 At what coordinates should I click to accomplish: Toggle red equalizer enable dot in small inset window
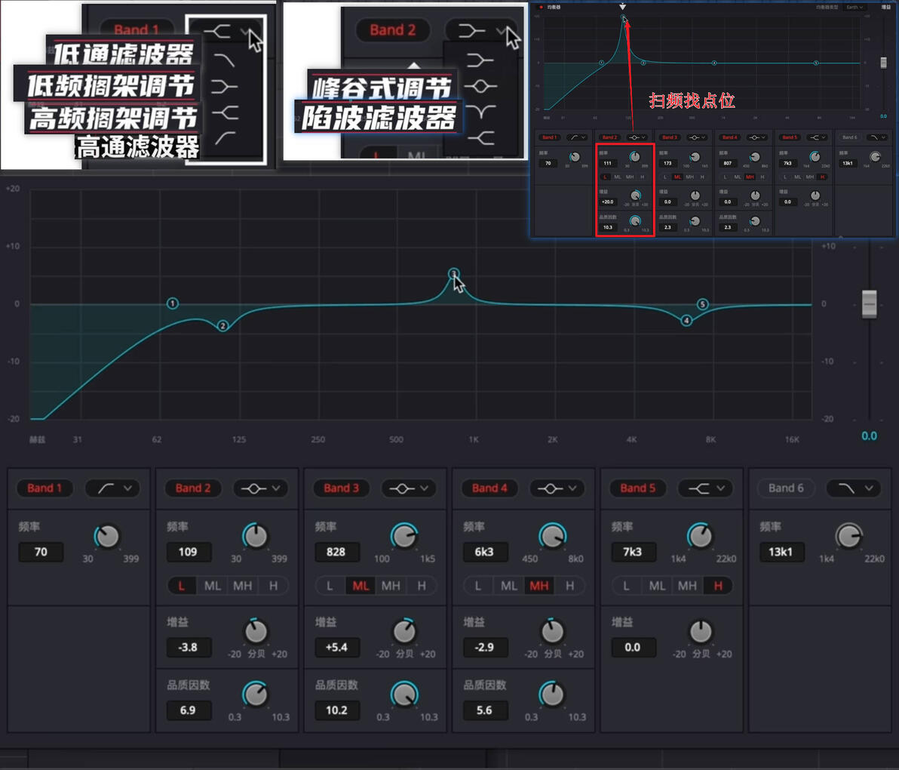541,7
